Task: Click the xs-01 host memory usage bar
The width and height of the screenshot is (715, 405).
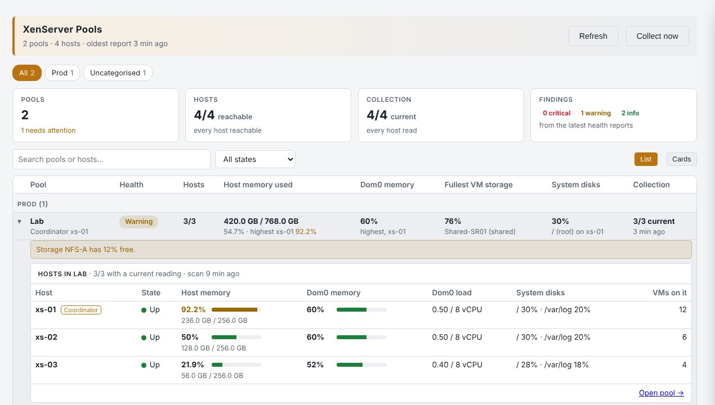Action: (236, 309)
